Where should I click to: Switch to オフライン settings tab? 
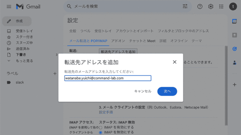tap(179, 41)
